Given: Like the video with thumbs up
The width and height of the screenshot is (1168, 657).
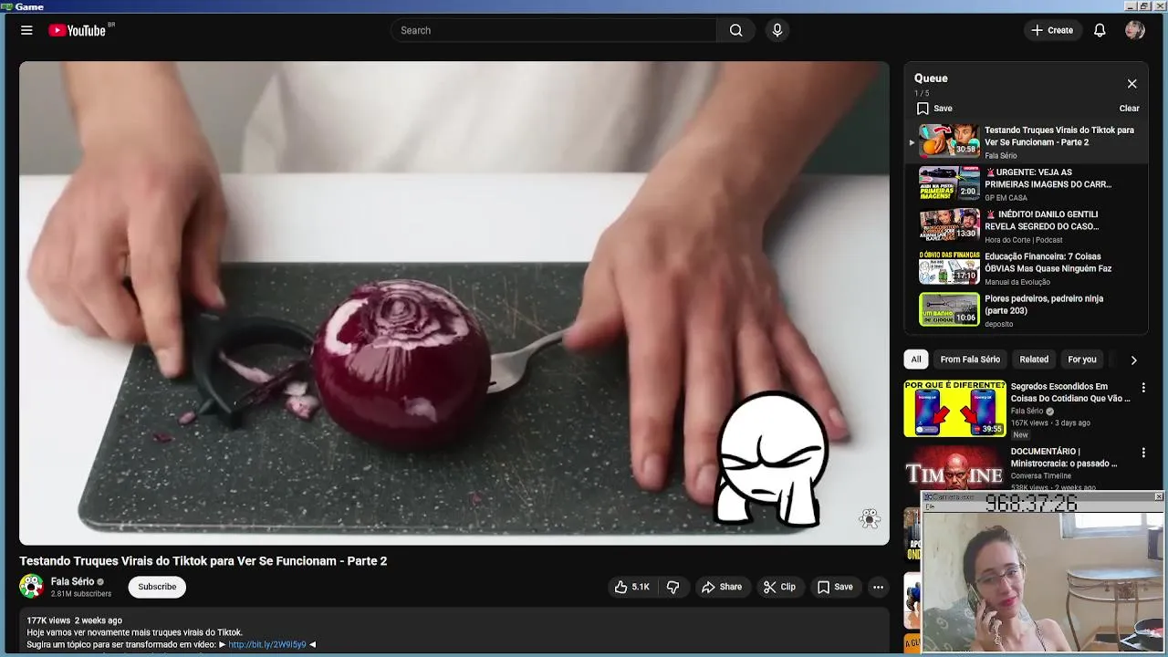Looking at the screenshot, I should (x=631, y=587).
